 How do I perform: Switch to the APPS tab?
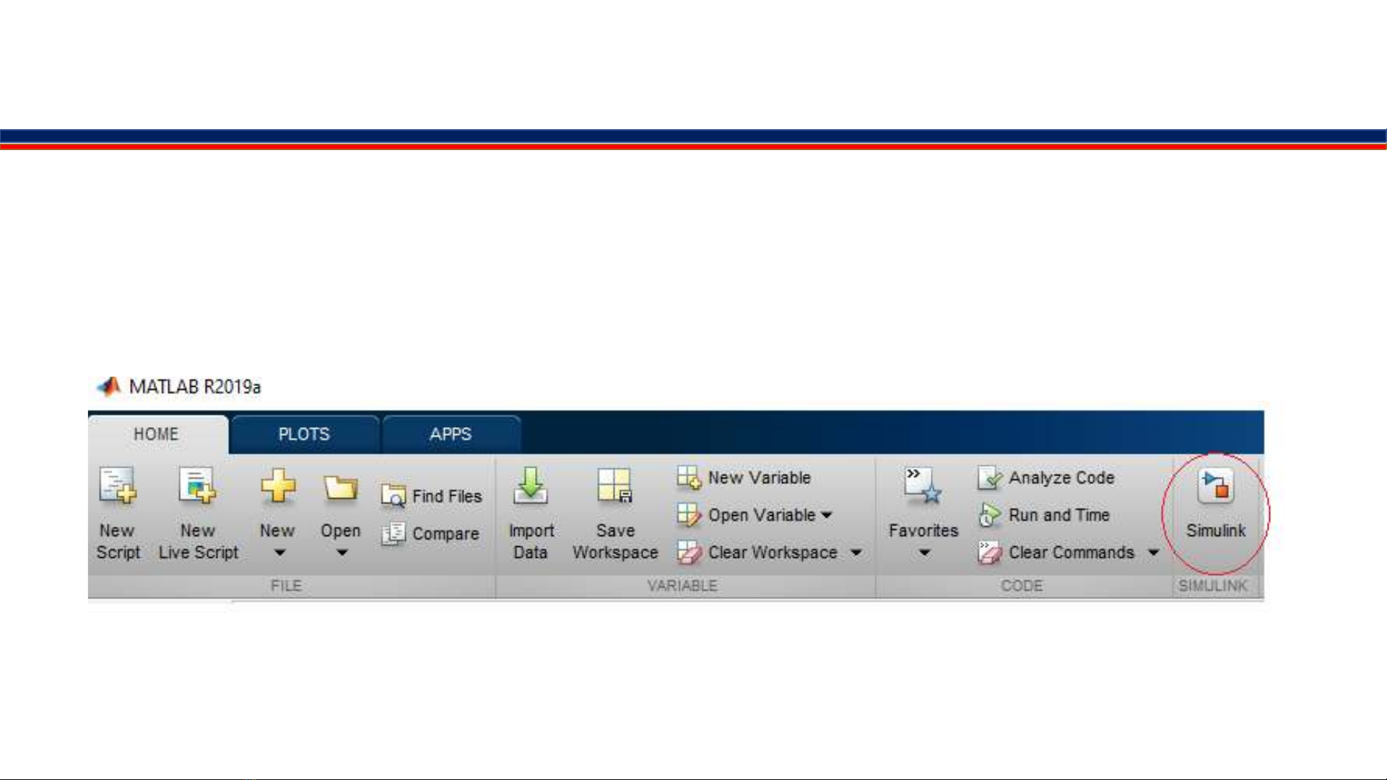pyautogui.click(x=451, y=434)
